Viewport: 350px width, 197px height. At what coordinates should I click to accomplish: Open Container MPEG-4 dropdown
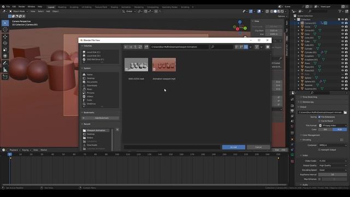(x=332, y=145)
